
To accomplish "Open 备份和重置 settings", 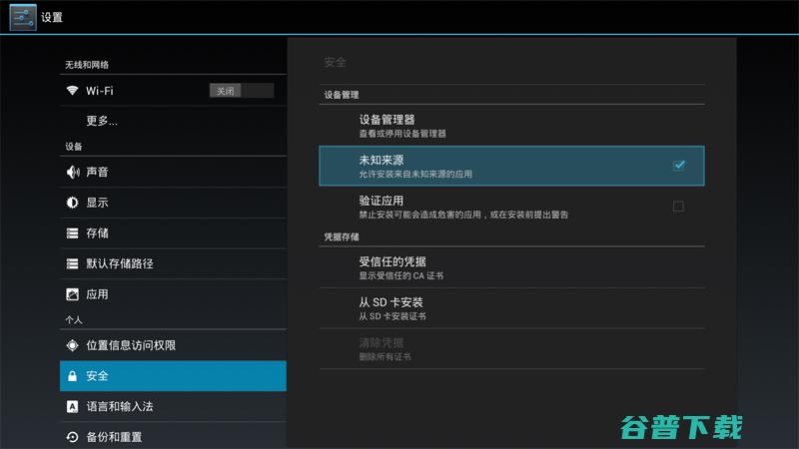I will [x=173, y=436].
